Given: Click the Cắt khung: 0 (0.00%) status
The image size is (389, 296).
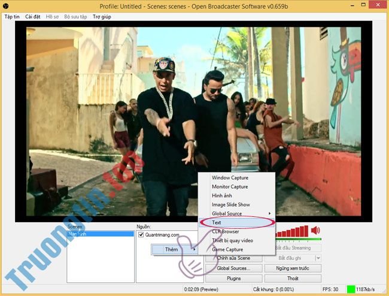Looking at the screenshot, I should (x=273, y=289).
